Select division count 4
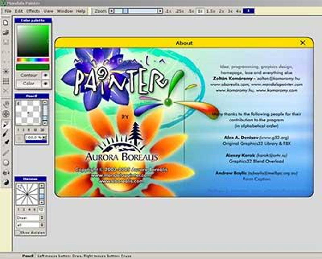This screenshot has width=322, height=259. pos(30,209)
